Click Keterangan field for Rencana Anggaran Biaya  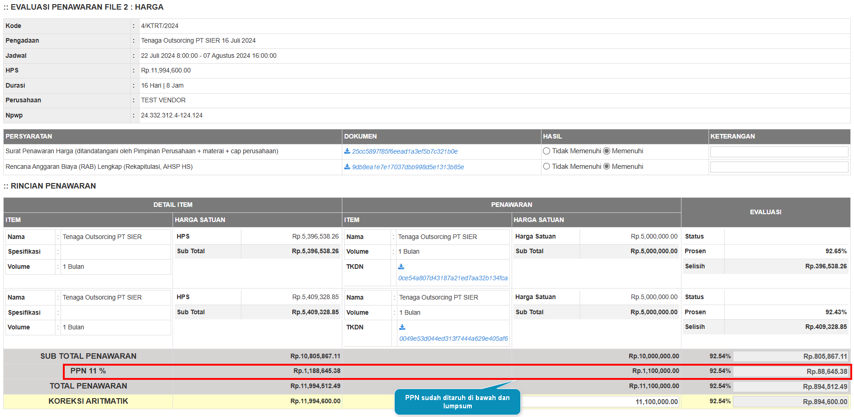point(779,167)
